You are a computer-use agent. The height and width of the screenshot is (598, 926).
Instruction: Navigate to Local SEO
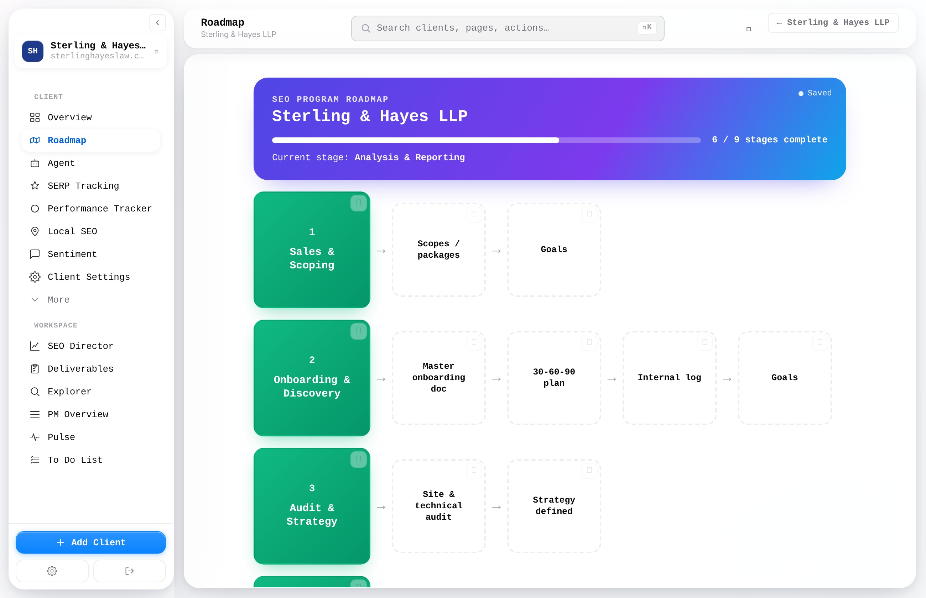91,231
